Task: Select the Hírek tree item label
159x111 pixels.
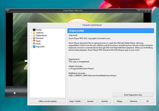Action: pos(38,44)
